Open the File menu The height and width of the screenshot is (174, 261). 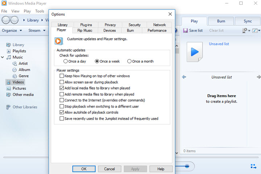4,11
